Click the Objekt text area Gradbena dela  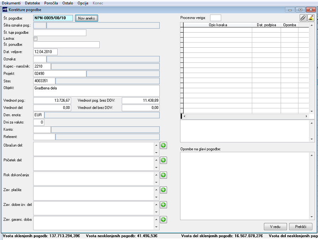click(96, 91)
